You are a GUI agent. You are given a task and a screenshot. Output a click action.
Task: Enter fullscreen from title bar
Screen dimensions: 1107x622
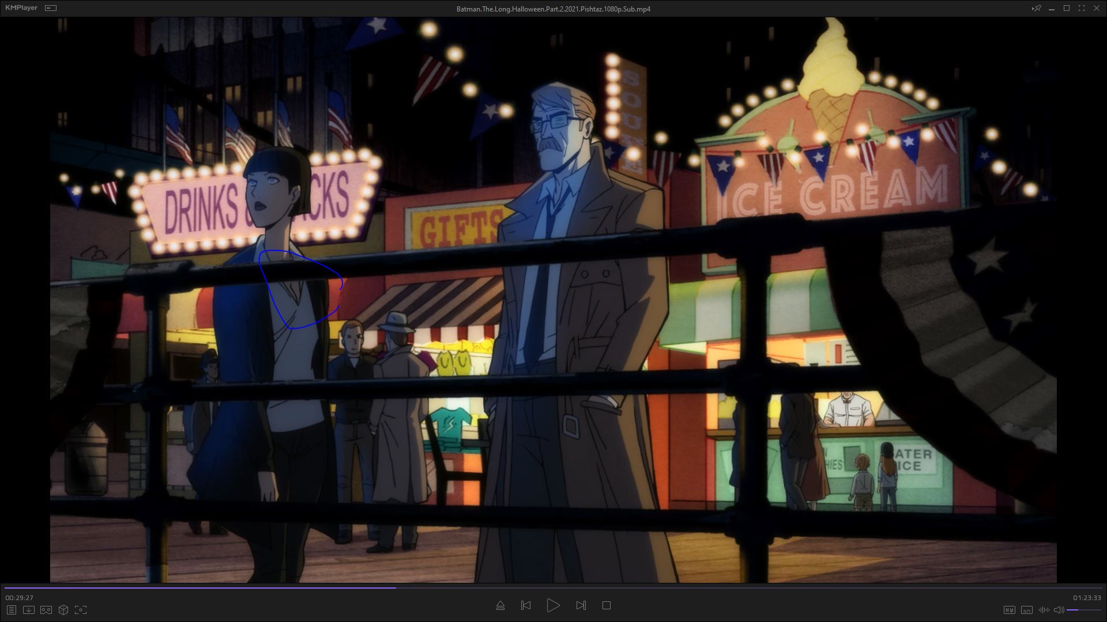tap(1081, 8)
